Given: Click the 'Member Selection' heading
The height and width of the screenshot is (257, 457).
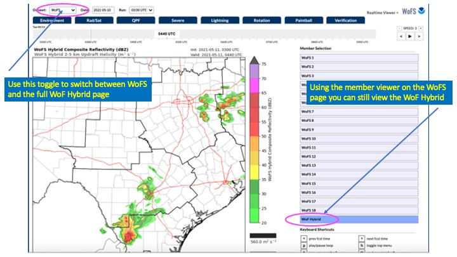Looking at the screenshot, I should point(315,48).
